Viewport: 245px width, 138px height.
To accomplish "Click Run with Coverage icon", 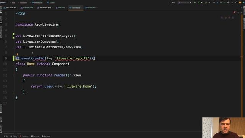I will [202, 3].
